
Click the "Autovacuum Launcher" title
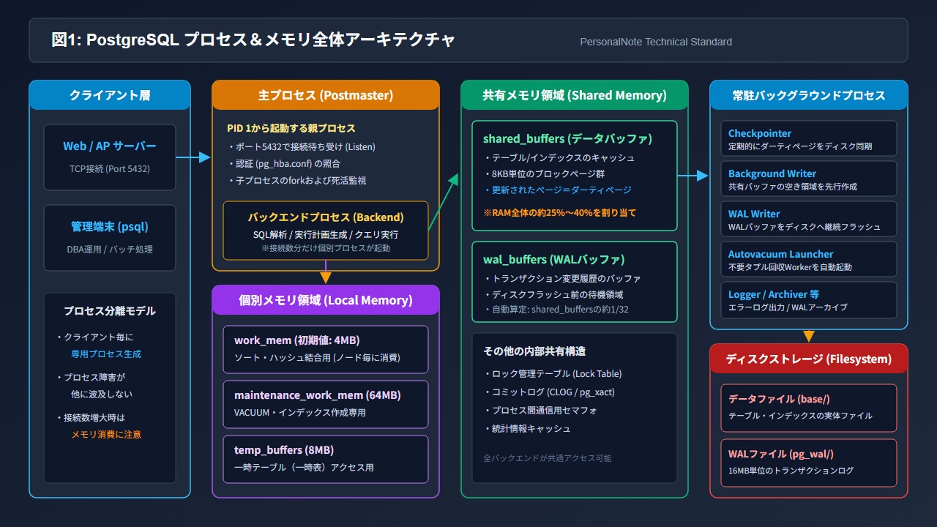click(781, 254)
